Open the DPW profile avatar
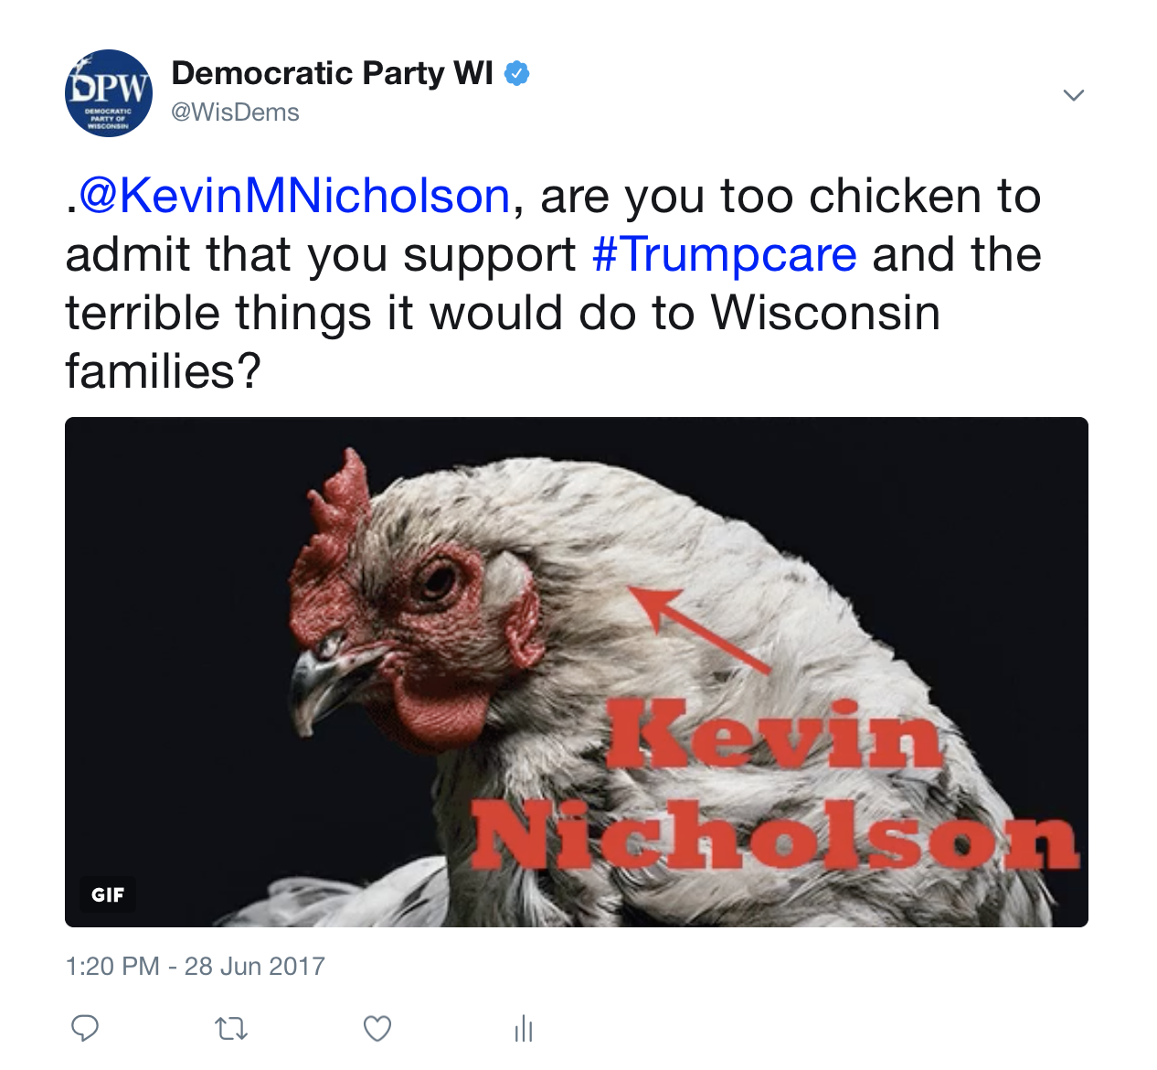Screen dimensions: 1157x1070 coord(109,93)
